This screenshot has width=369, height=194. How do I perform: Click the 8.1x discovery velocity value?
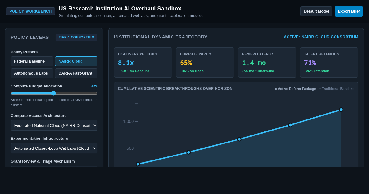click(x=126, y=63)
